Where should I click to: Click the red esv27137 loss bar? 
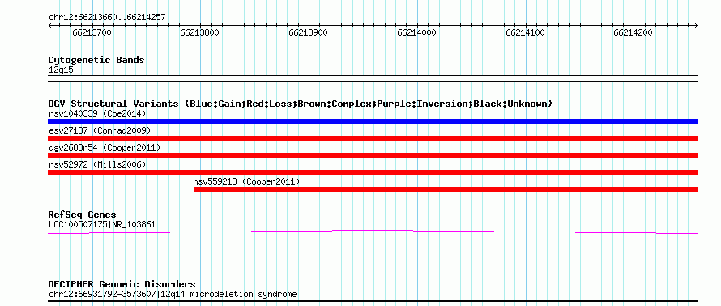(x=373, y=138)
